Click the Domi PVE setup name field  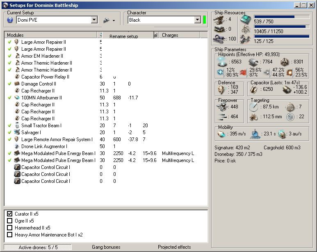point(54,20)
